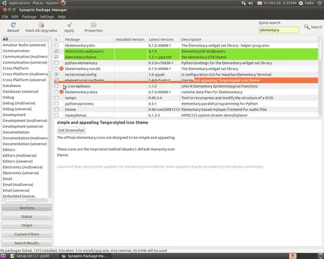Viewport: 324px width, 259px height.
Task: Select the All section
Action: [25, 39]
